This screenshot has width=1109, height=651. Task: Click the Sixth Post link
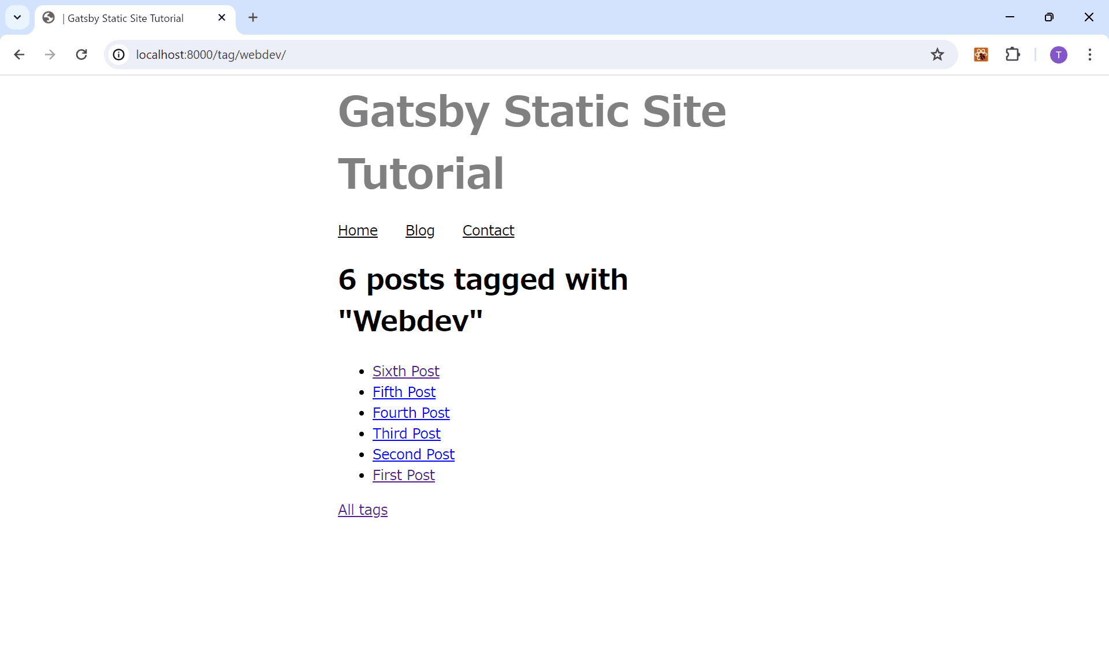tap(405, 372)
